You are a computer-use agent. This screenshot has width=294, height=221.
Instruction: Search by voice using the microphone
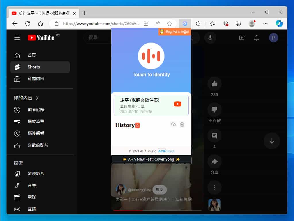pyautogui.click(x=210, y=38)
